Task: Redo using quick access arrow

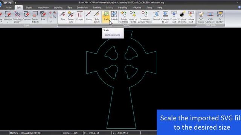Action: (x=10, y=3)
